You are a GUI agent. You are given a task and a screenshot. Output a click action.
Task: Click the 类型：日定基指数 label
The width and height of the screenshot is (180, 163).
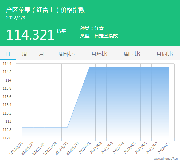click(x=99, y=36)
